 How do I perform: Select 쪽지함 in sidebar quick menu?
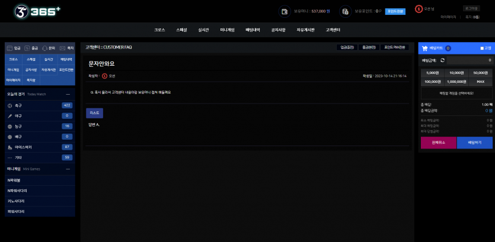(x=31, y=80)
